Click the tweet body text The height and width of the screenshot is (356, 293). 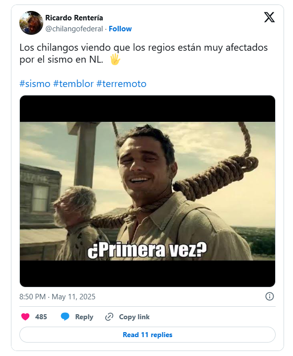[144, 54]
